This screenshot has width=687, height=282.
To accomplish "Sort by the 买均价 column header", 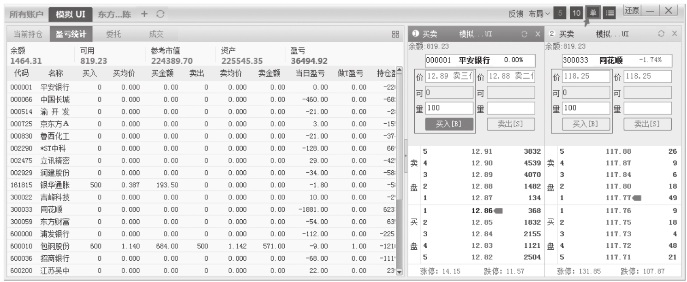I will (124, 73).
